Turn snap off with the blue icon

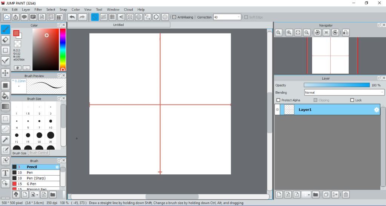95,17
